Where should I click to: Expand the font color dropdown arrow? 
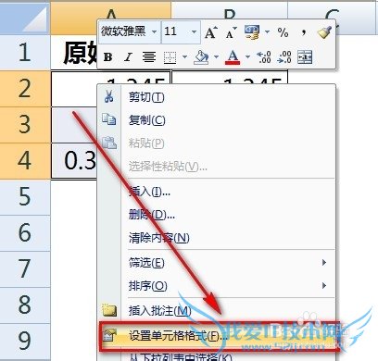[247, 57]
